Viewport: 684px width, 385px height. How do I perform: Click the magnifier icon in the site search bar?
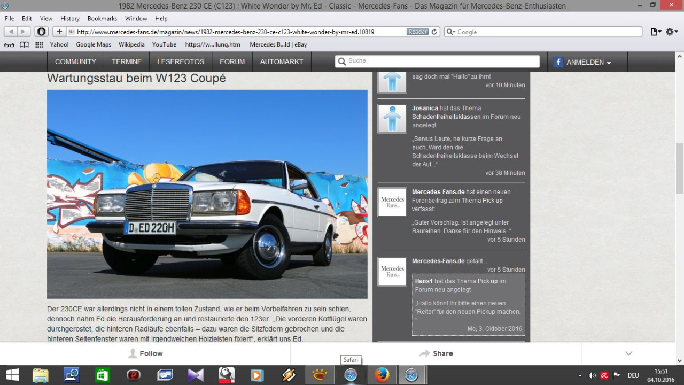coord(341,61)
